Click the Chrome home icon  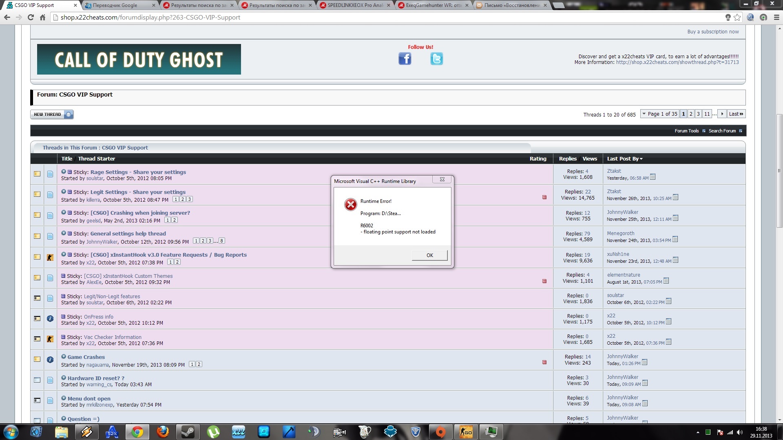tap(42, 18)
